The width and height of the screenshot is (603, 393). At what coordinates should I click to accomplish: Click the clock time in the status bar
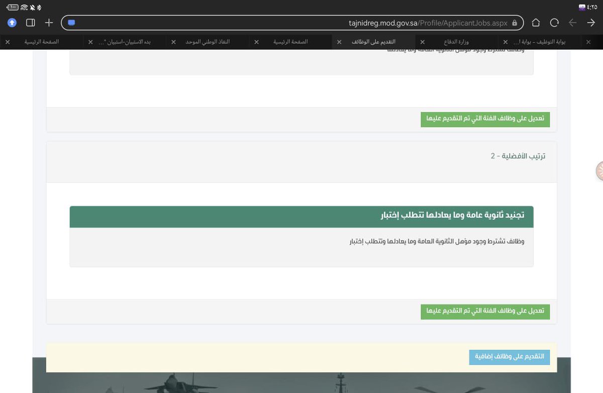[x=593, y=8]
